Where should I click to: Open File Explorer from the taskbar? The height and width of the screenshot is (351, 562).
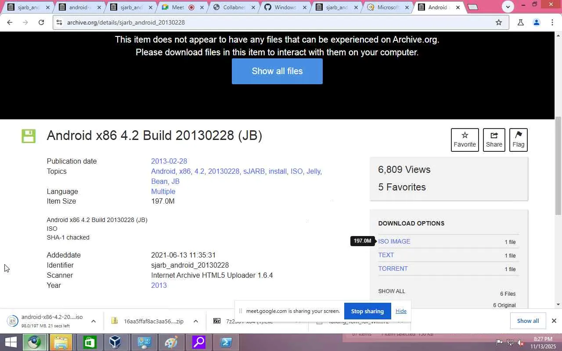[x=61, y=342]
